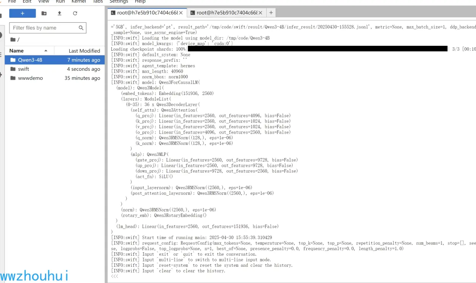Image resolution: width=476 pixels, height=283 pixels.
Task: Click '4 seconds ago' modified time
Action: pyautogui.click(x=84, y=69)
